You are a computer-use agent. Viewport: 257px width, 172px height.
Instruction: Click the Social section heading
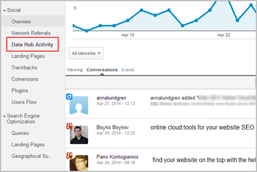point(14,10)
